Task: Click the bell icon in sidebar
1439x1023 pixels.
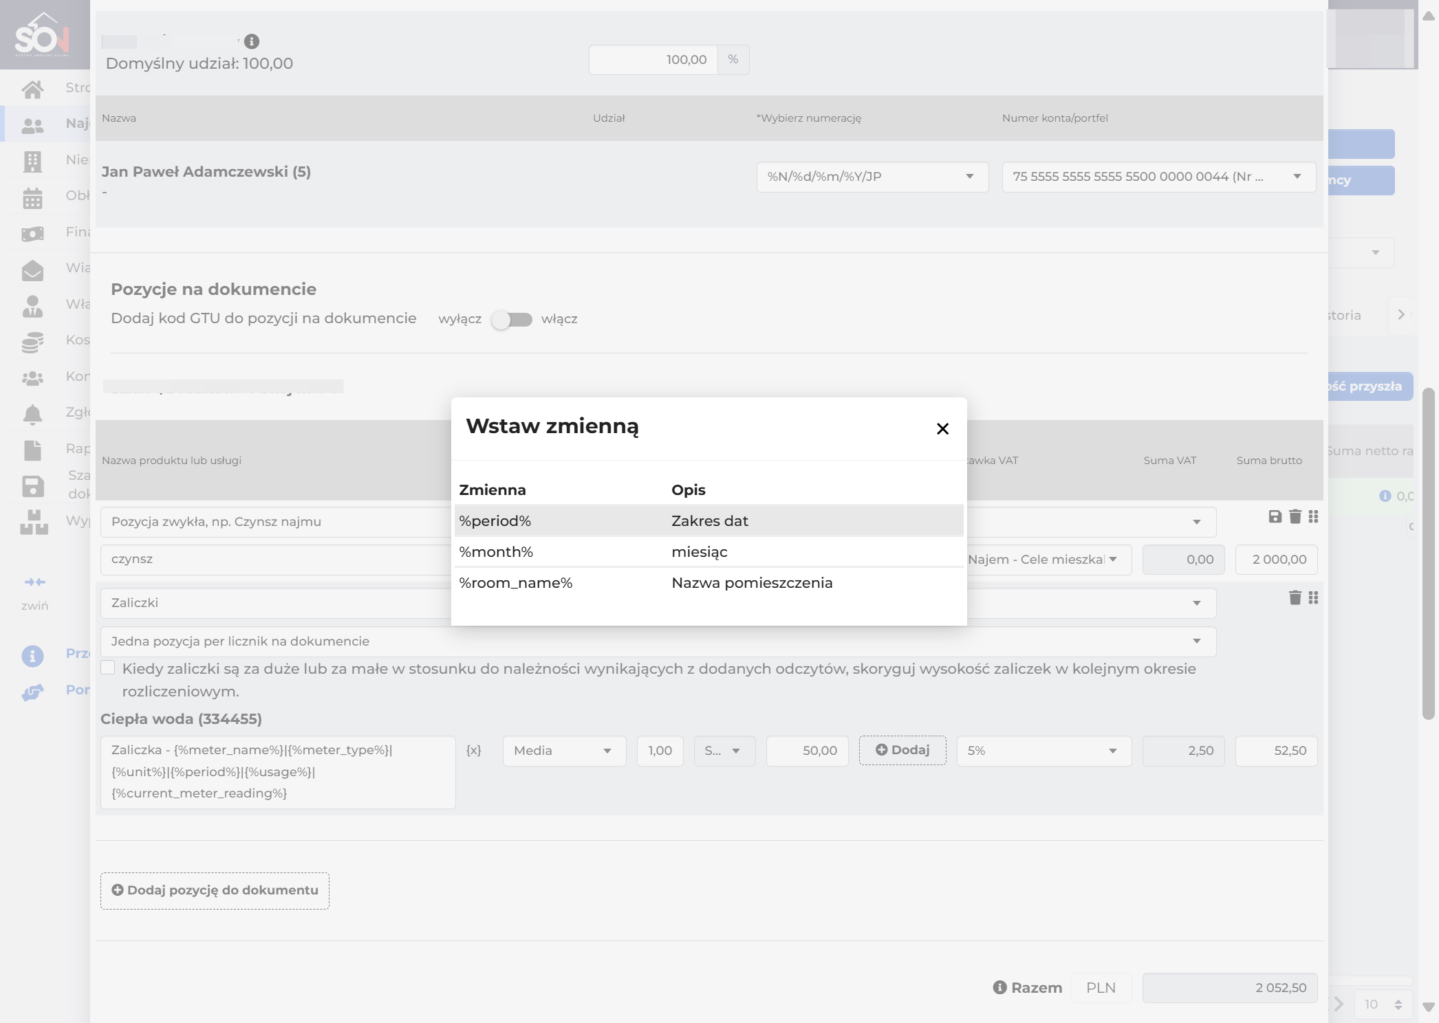Action: [32, 413]
